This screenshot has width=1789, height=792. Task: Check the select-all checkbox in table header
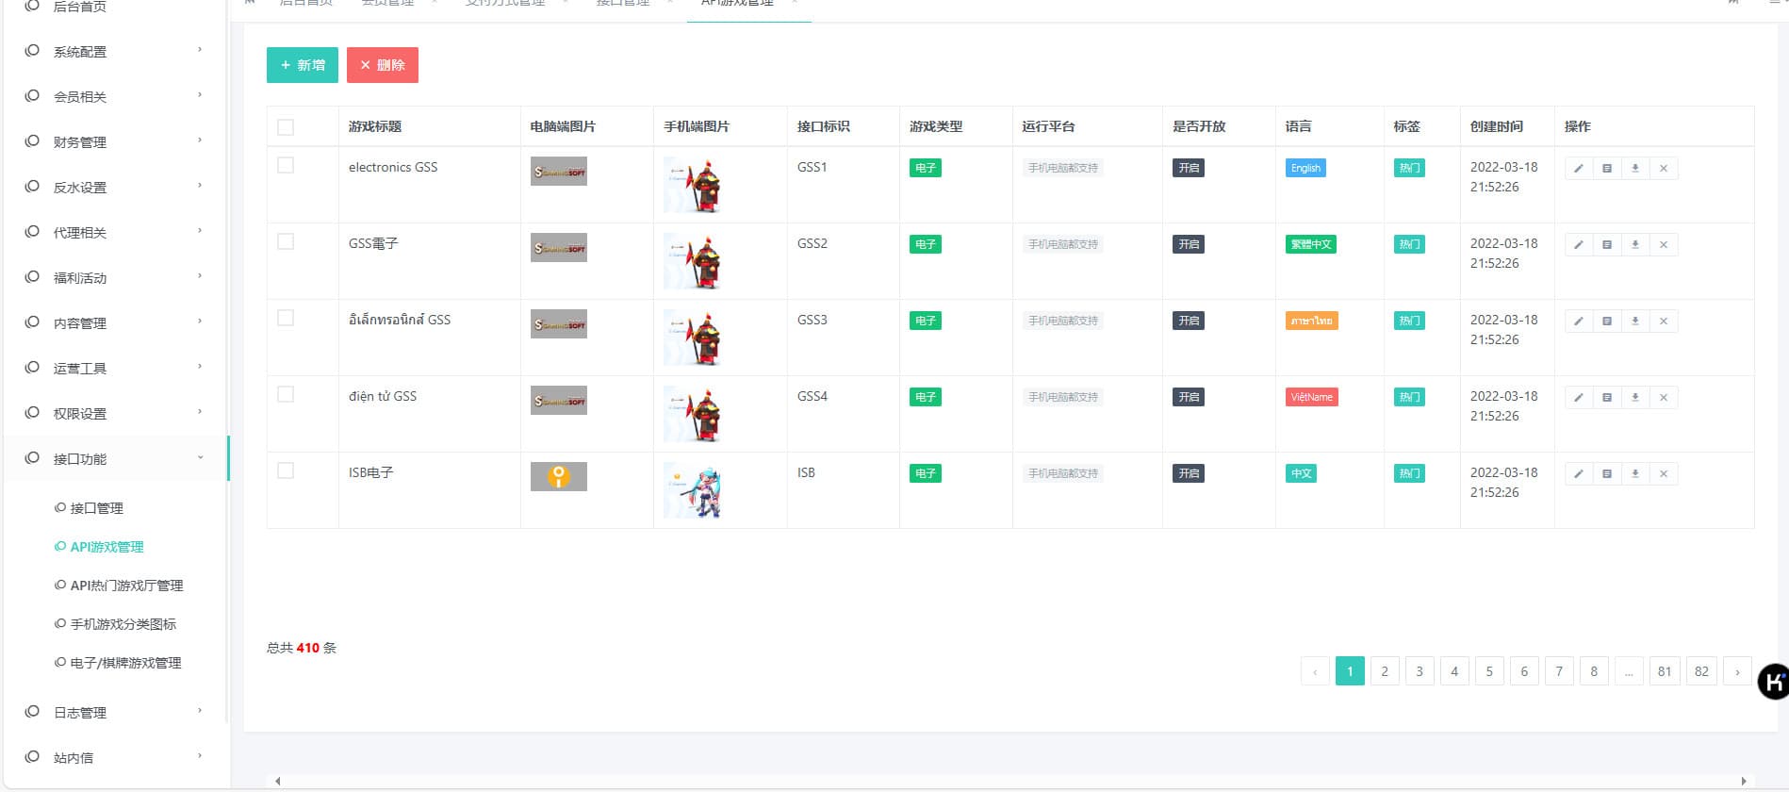click(x=286, y=127)
